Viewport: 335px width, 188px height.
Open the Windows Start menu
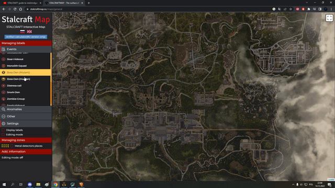click(x=4, y=184)
